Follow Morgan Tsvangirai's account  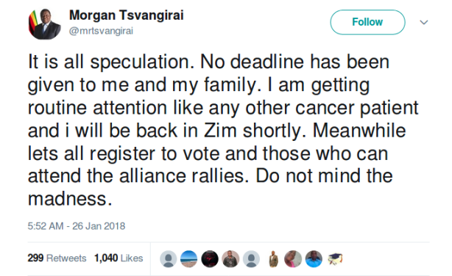pyautogui.click(x=367, y=22)
